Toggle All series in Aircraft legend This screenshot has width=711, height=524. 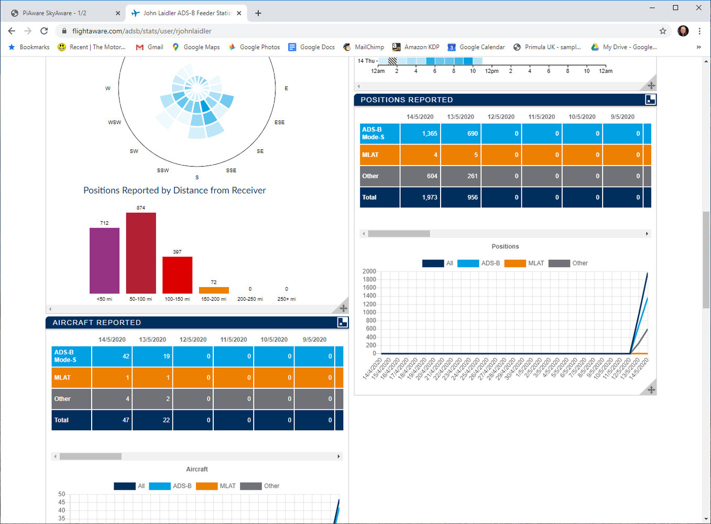(129, 486)
